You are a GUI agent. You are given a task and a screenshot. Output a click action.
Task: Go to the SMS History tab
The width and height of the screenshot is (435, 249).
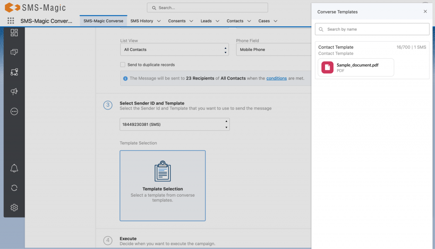(x=142, y=21)
